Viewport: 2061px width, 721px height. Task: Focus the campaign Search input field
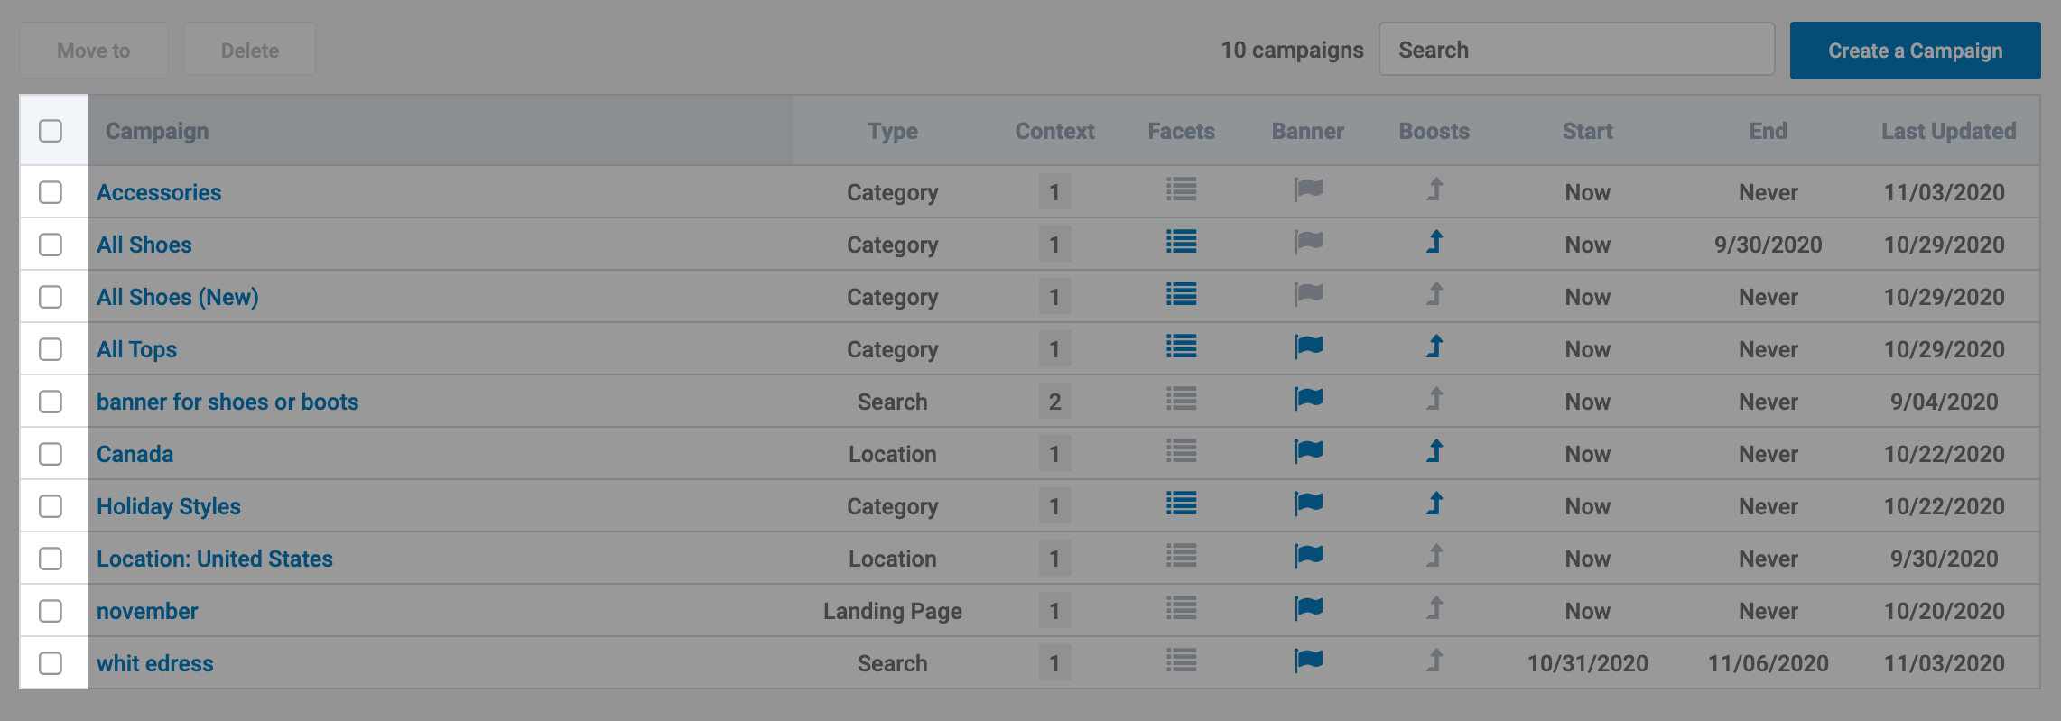1576,50
